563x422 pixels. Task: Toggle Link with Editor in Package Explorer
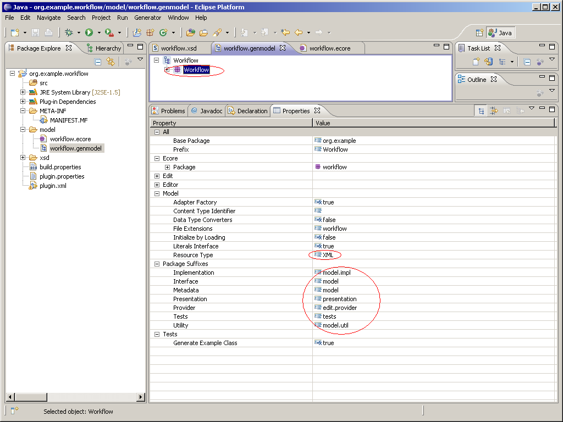click(x=110, y=62)
